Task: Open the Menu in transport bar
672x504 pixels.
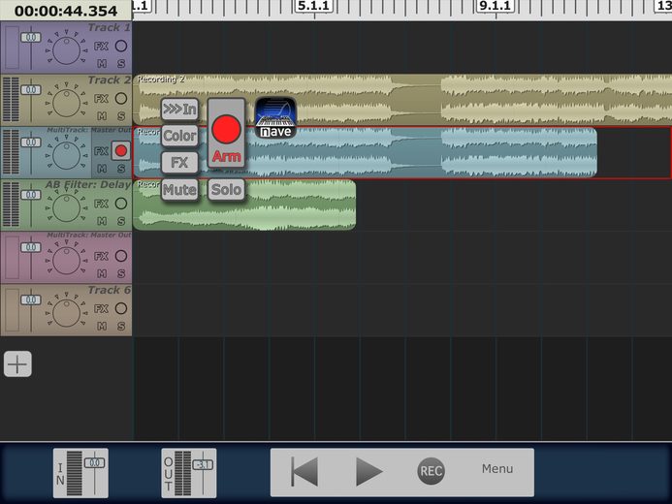Action: pyautogui.click(x=497, y=469)
